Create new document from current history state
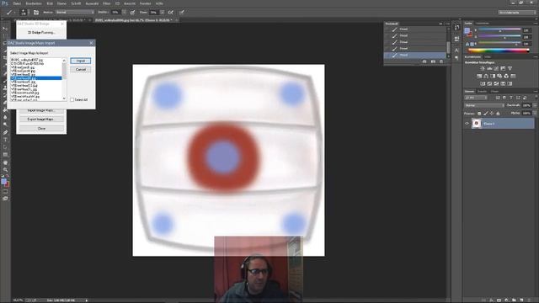 [424, 61]
